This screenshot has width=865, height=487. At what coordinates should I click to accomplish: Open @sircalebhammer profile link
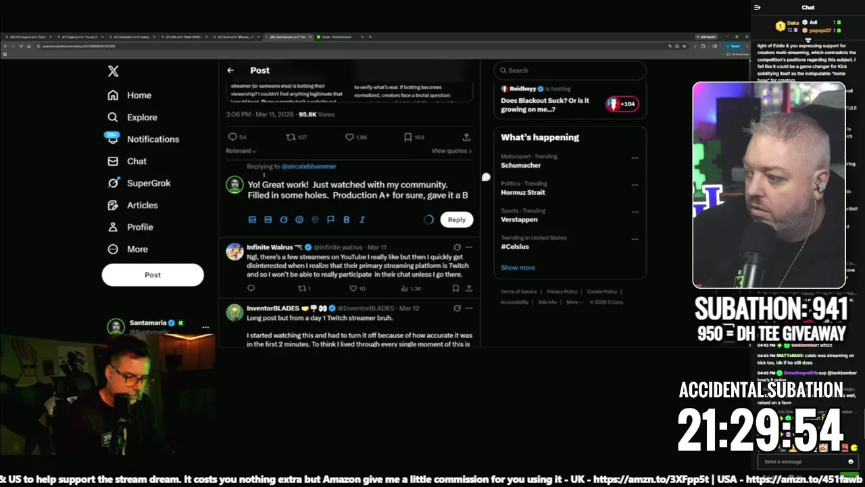click(309, 166)
